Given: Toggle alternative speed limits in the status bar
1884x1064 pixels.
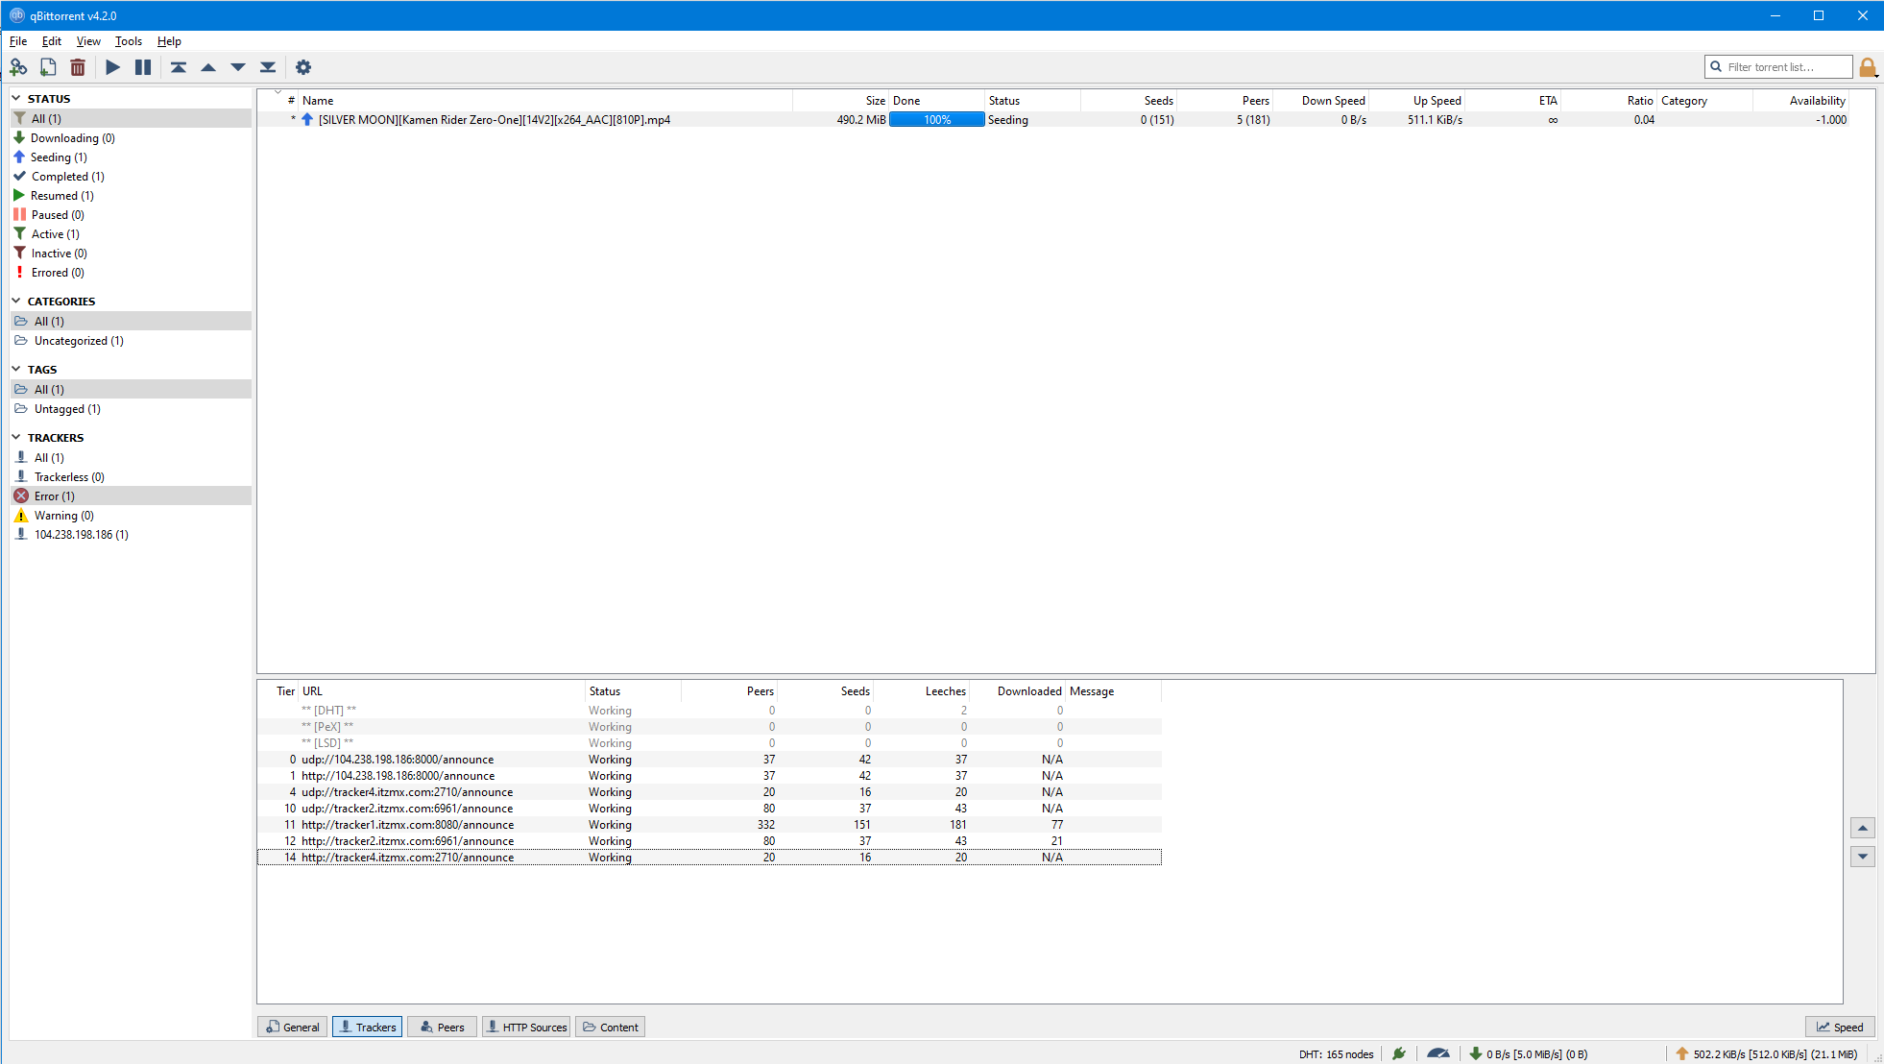Looking at the screenshot, I should [1437, 1053].
